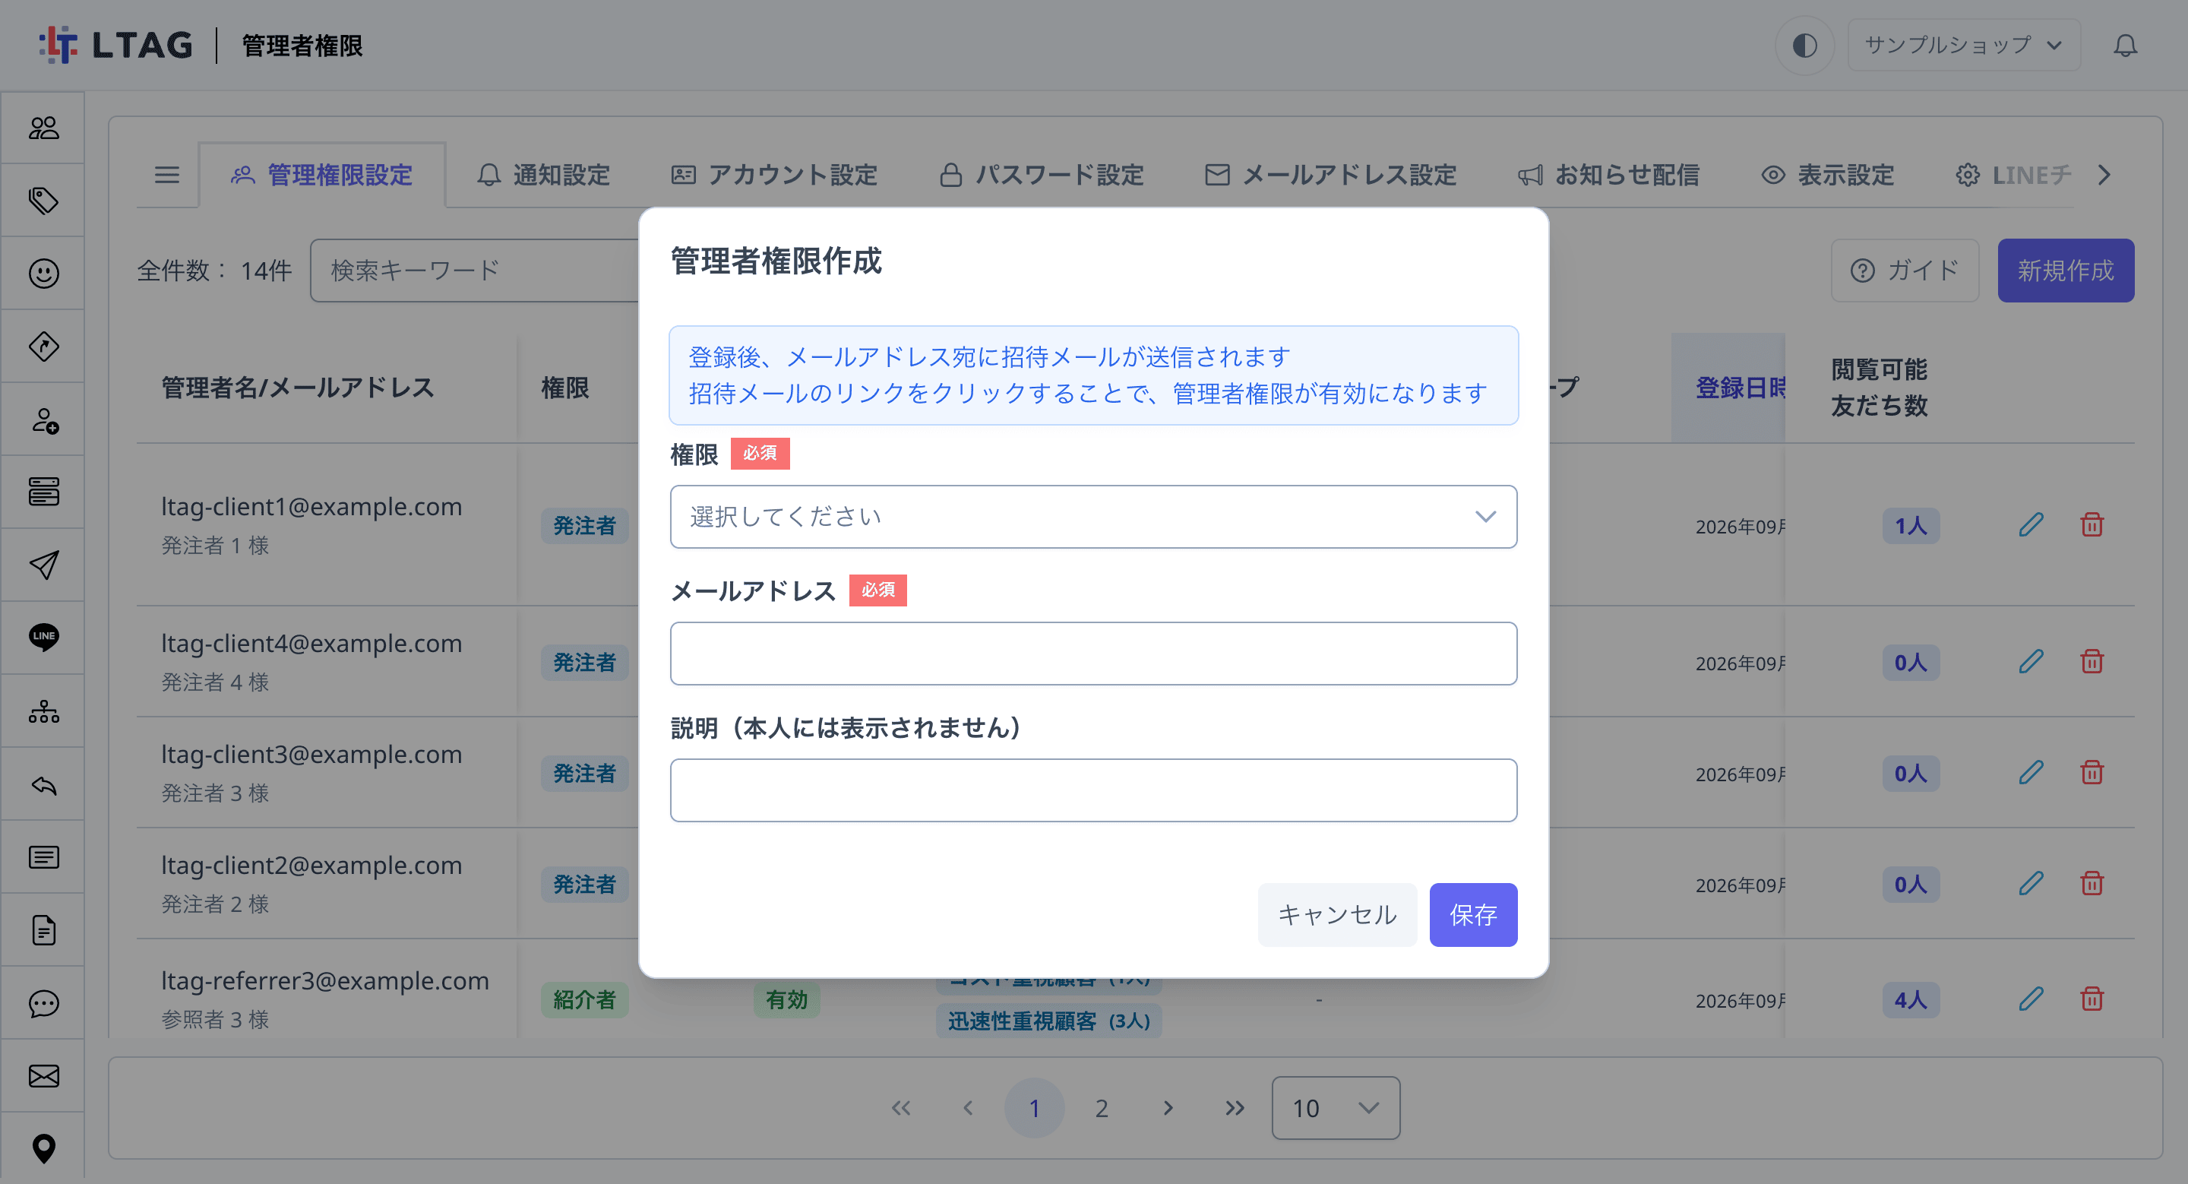Jump to last page double chevron

point(1235,1107)
